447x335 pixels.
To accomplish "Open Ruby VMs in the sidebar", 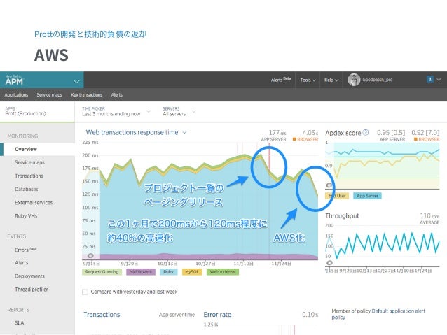I will pos(26,215).
